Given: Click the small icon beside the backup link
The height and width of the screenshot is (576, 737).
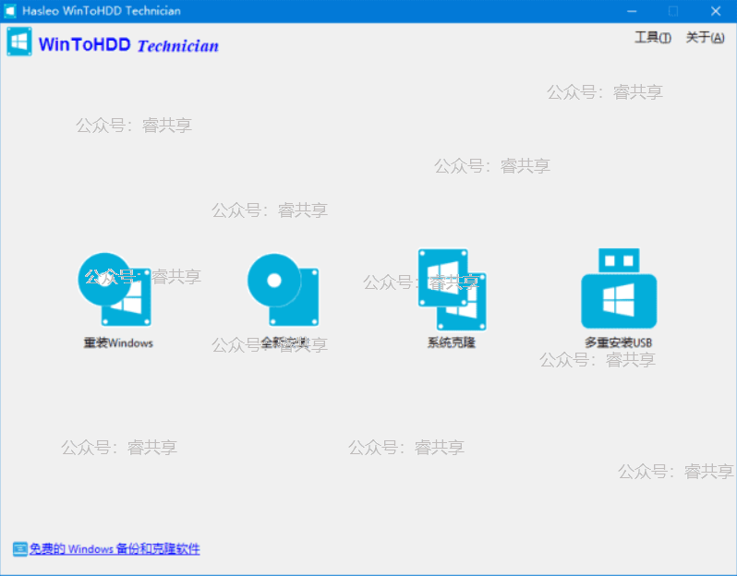Looking at the screenshot, I should (19, 549).
